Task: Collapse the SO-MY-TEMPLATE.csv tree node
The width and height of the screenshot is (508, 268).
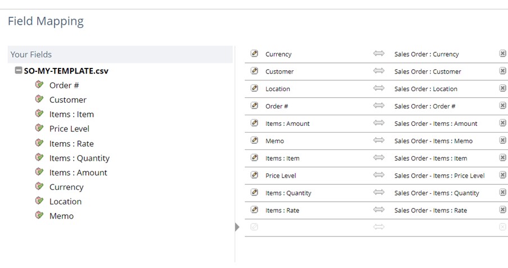Action: tap(19, 71)
